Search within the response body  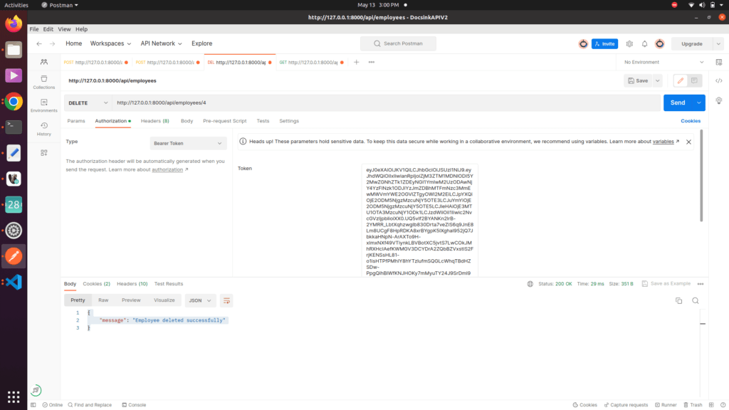(x=696, y=300)
